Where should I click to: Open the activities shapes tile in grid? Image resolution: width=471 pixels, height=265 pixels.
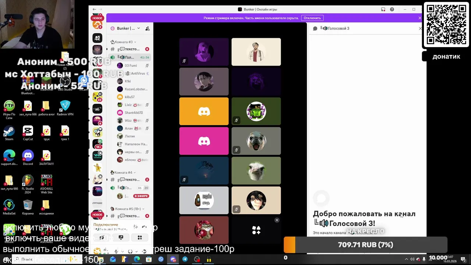pyautogui.click(x=256, y=230)
